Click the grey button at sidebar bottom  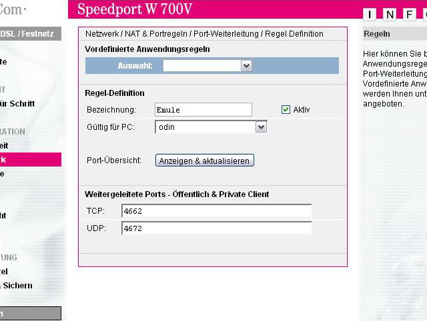coord(30,314)
